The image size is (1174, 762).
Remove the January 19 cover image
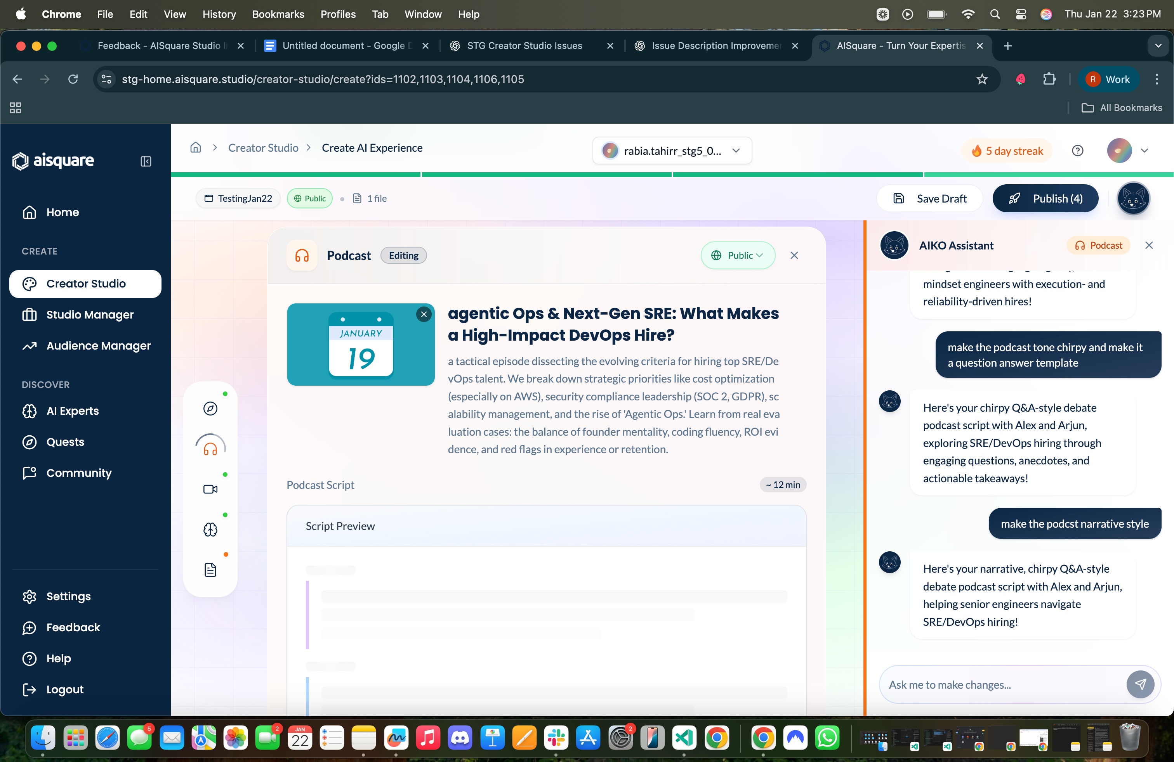pos(424,314)
